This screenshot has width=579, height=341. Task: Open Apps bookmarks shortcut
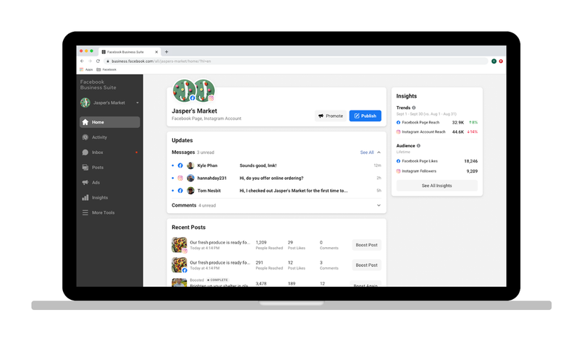coord(86,69)
